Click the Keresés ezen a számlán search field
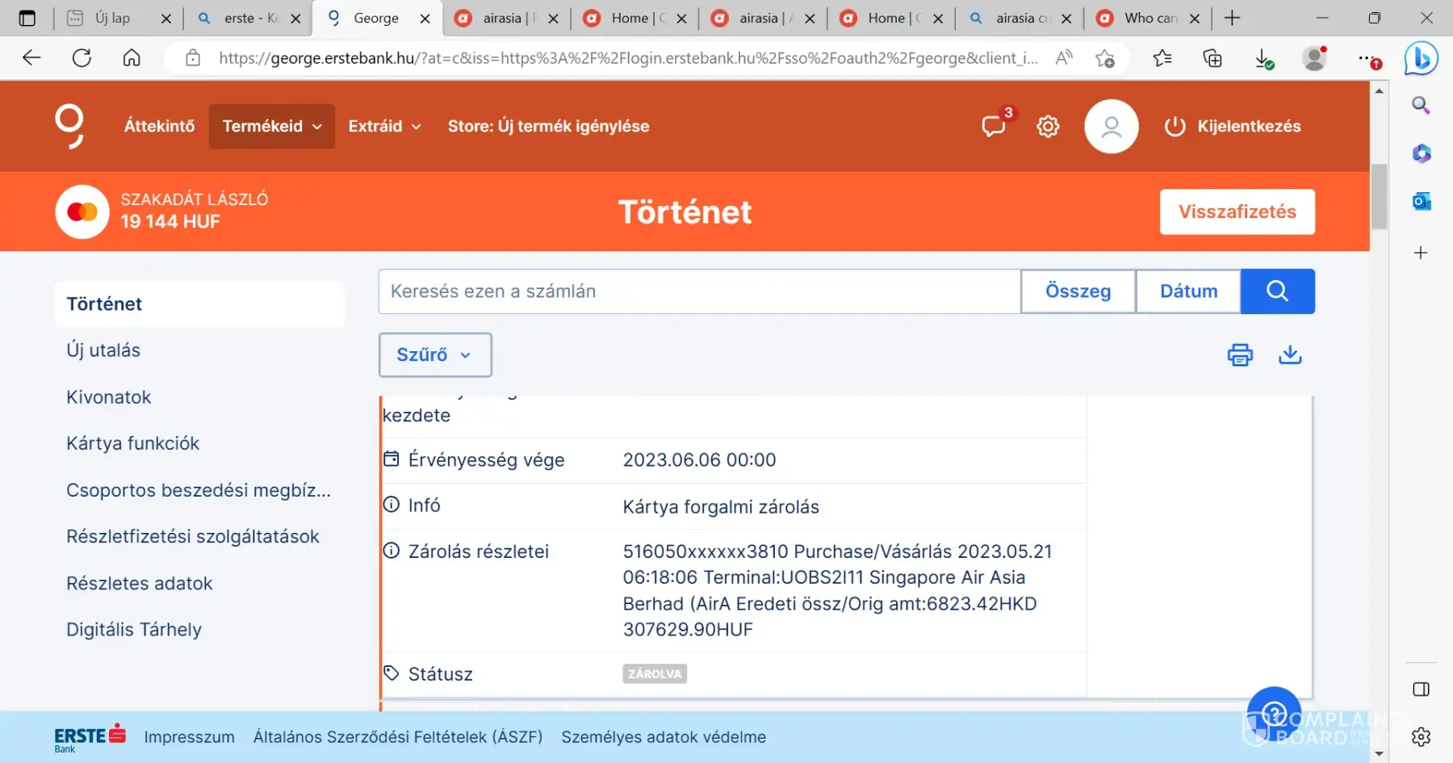This screenshot has height=763, width=1453. point(699,291)
